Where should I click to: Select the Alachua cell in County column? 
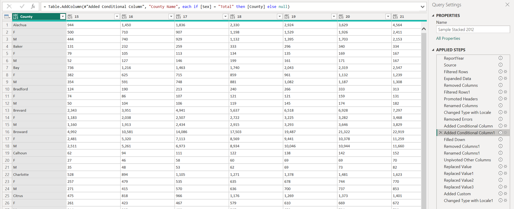(x=39, y=25)
